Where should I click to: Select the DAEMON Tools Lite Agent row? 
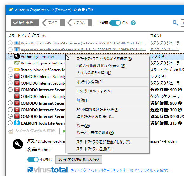click(x=43, y=123)
